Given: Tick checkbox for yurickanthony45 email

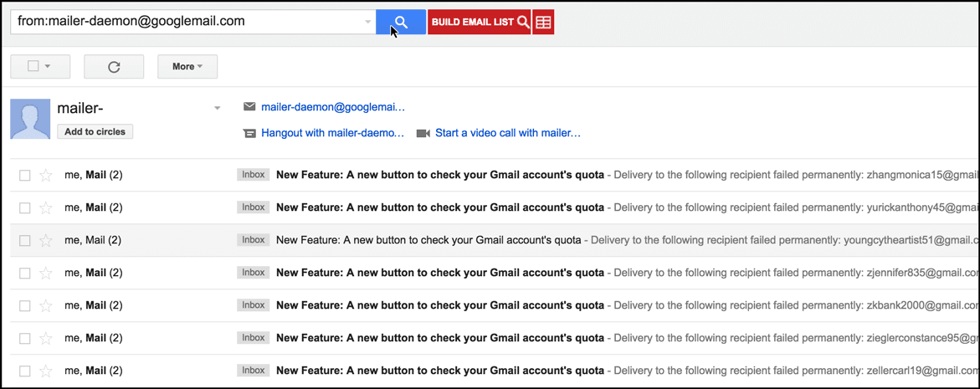Looking at the screenshot, I should 25,208.
